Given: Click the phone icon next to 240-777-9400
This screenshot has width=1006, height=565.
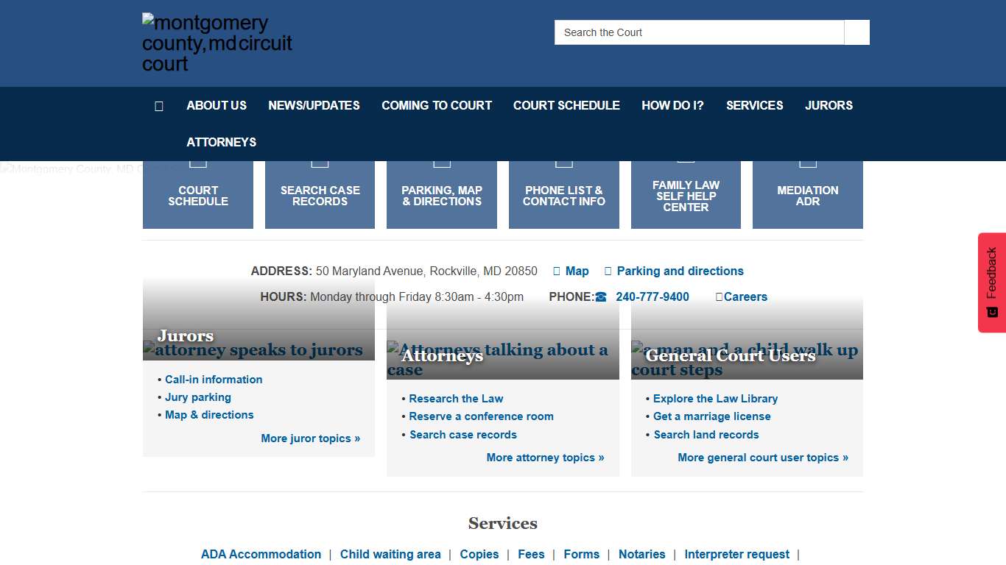Looking at the screenshot, I should tap(601, 297).
